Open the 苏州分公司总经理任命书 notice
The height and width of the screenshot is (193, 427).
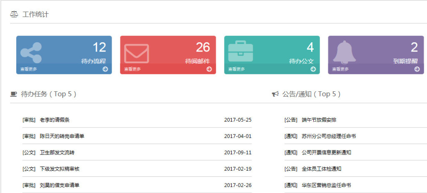coord(329,136)
